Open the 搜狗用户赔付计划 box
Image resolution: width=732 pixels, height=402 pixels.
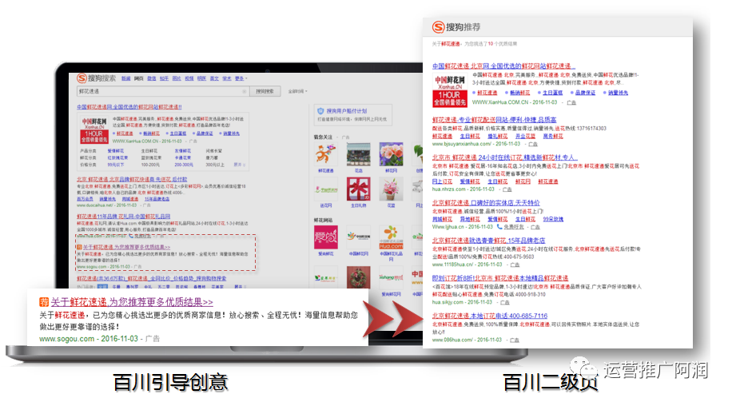[352, 114]
